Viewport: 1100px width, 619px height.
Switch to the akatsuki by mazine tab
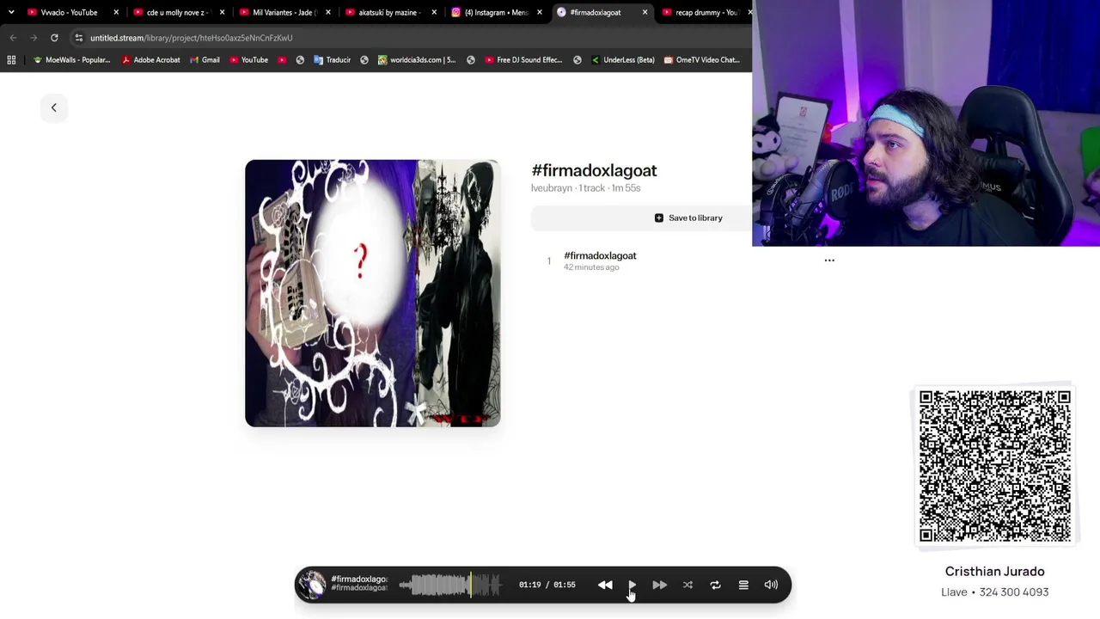[388, 12]
